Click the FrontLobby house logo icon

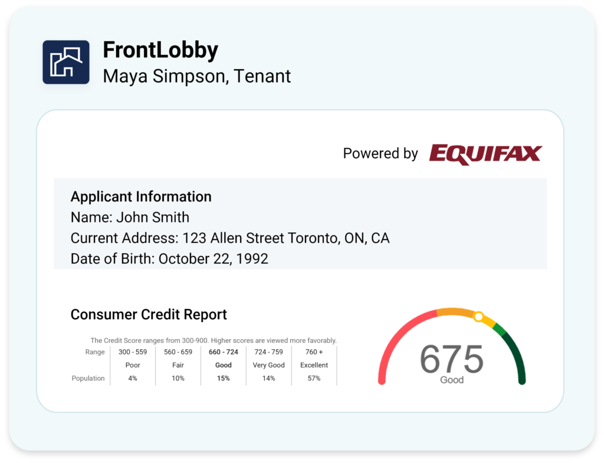tap(66, 62)
